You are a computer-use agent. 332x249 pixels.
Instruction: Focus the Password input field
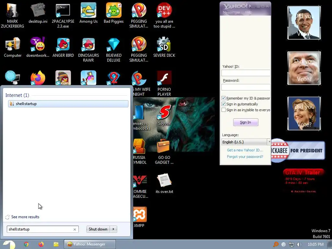tap(246, 87)
